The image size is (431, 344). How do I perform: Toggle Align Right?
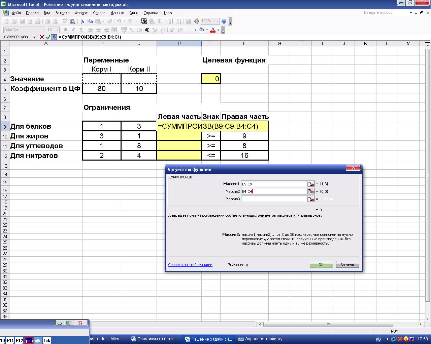tap(106, 30)
